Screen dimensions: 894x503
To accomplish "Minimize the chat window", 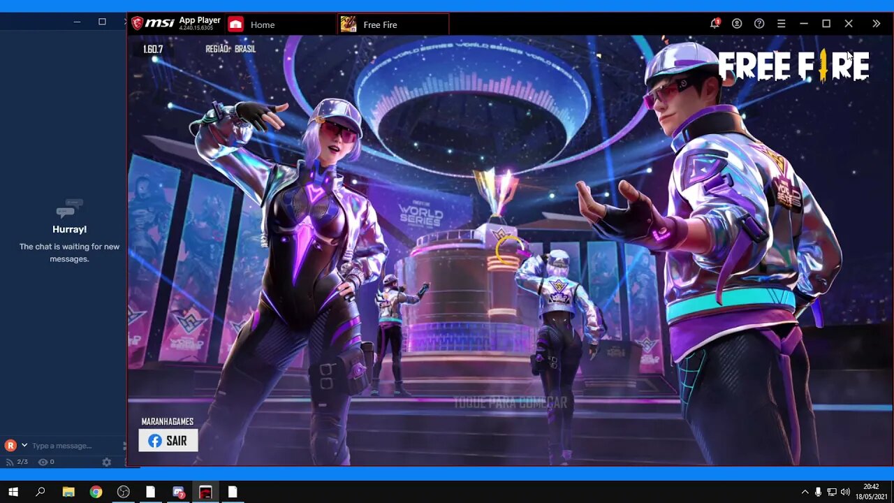I will coord(77,22).
